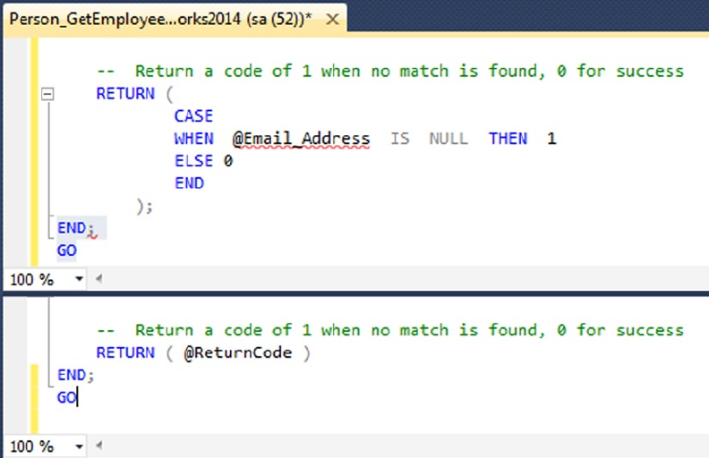Click the comment line in lower pane
The height and width of the screenshot is (458, 709).
coord(390,331)
